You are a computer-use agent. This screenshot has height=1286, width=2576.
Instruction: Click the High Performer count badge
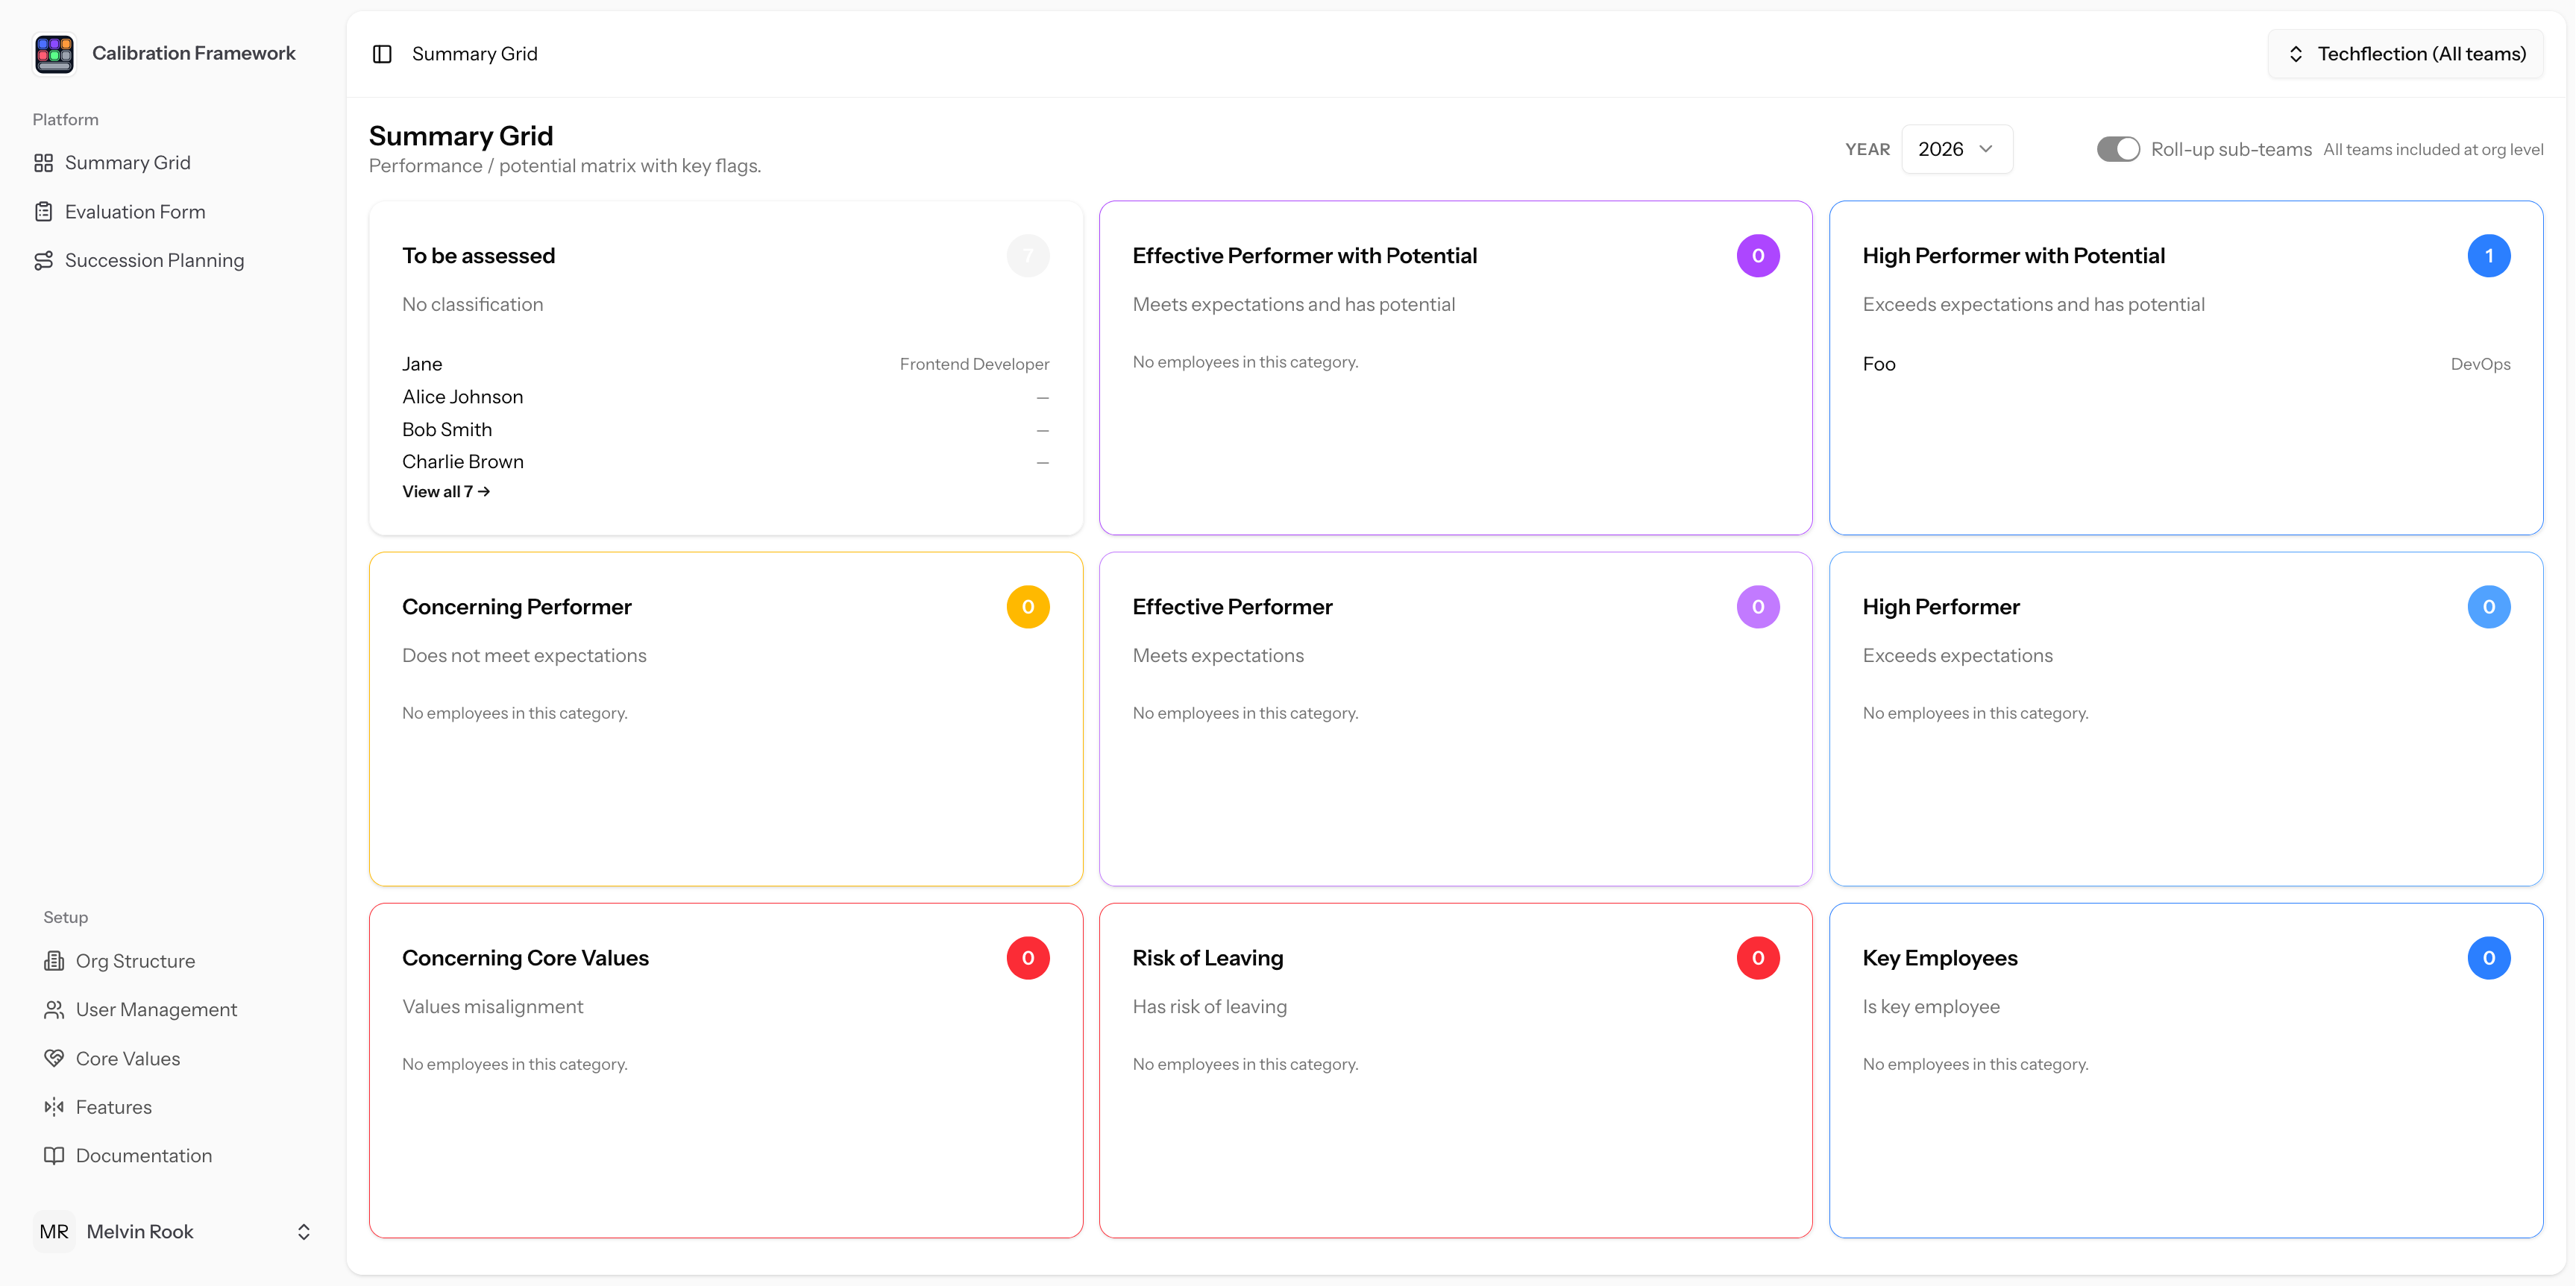coord(2489,608)
